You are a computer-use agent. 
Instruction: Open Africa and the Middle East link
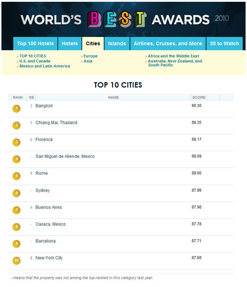coord(173,56)
